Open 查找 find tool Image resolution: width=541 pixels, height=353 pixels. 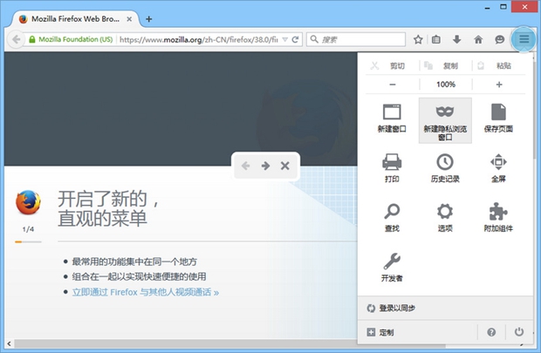tap(392, 218)
